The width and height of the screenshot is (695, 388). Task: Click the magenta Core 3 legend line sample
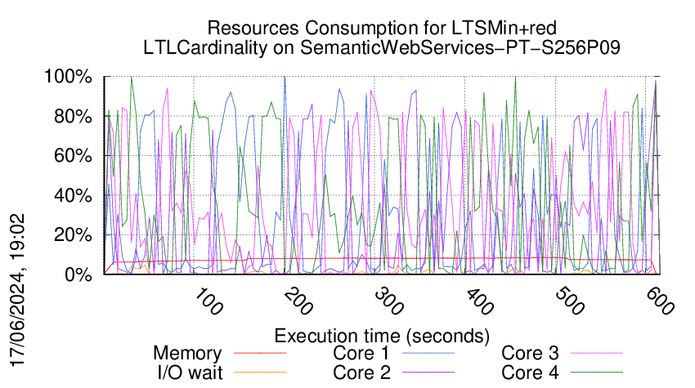tap(597, 353)
